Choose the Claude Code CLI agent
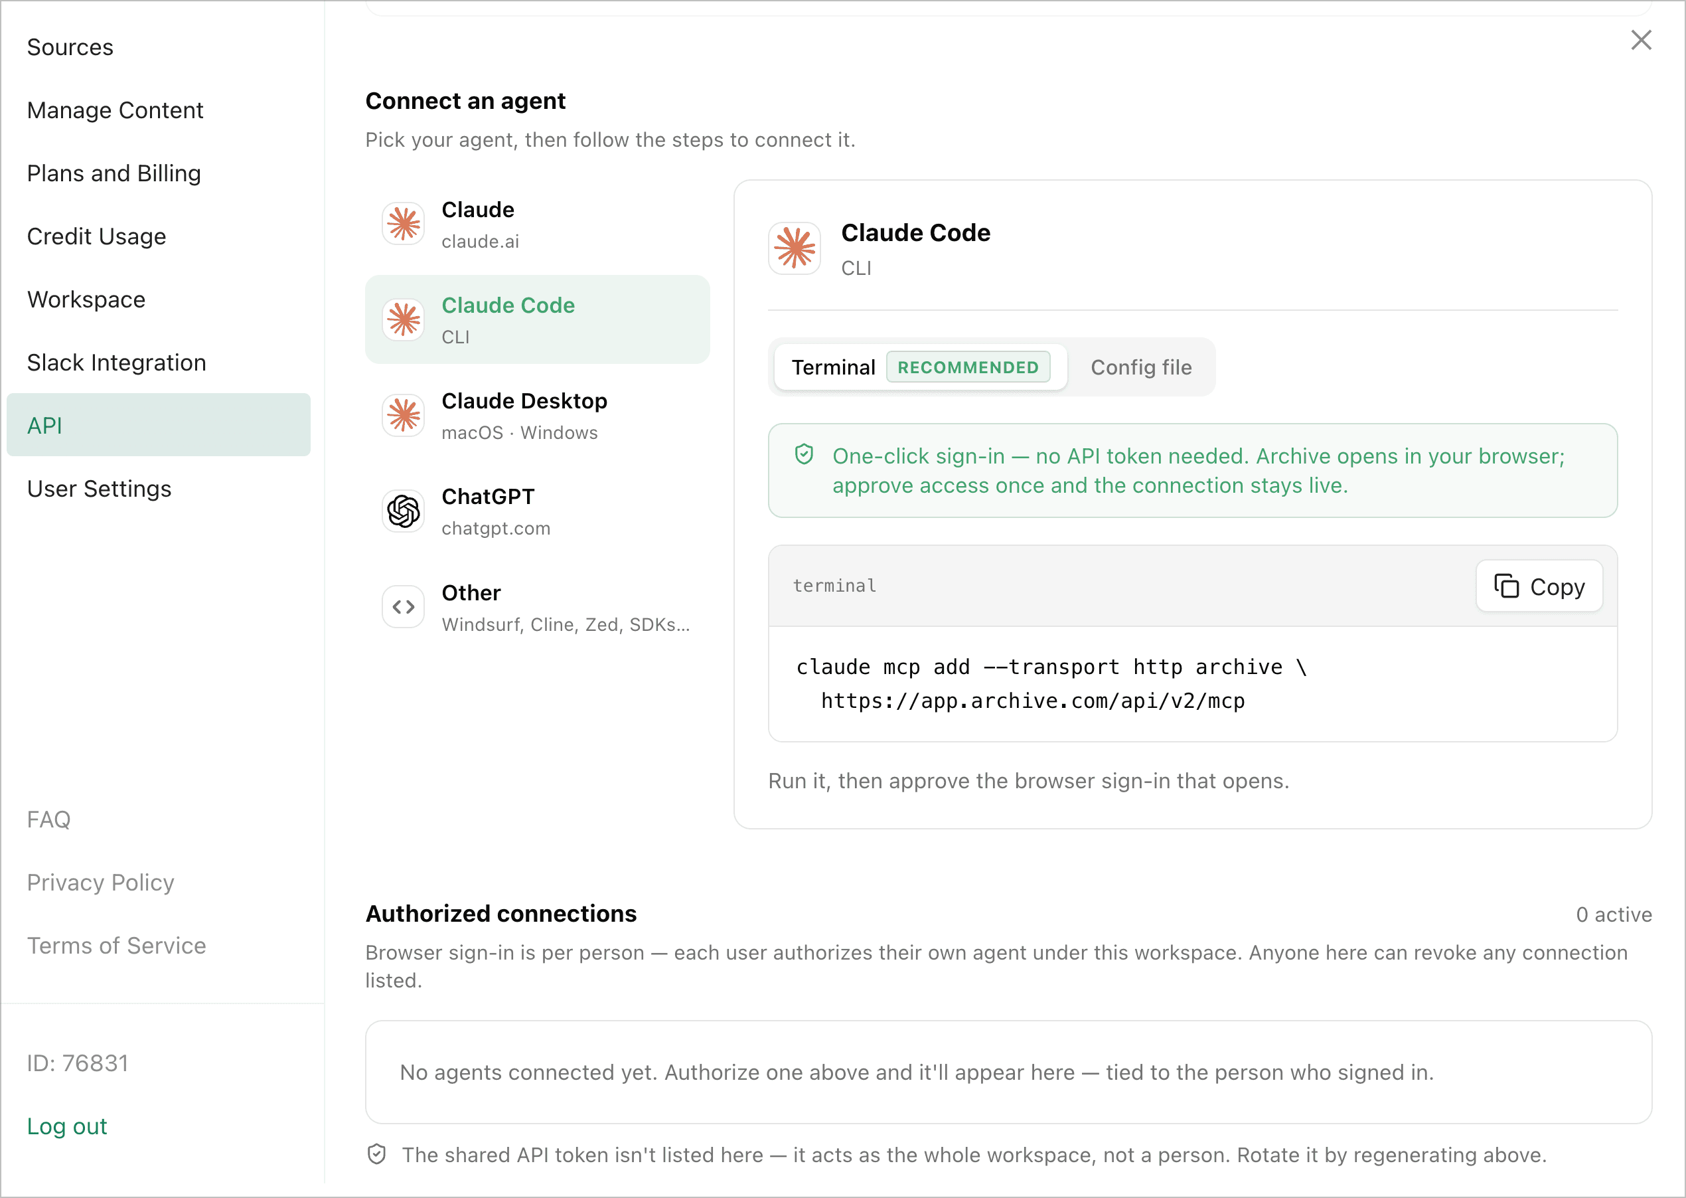 (538, 319)
